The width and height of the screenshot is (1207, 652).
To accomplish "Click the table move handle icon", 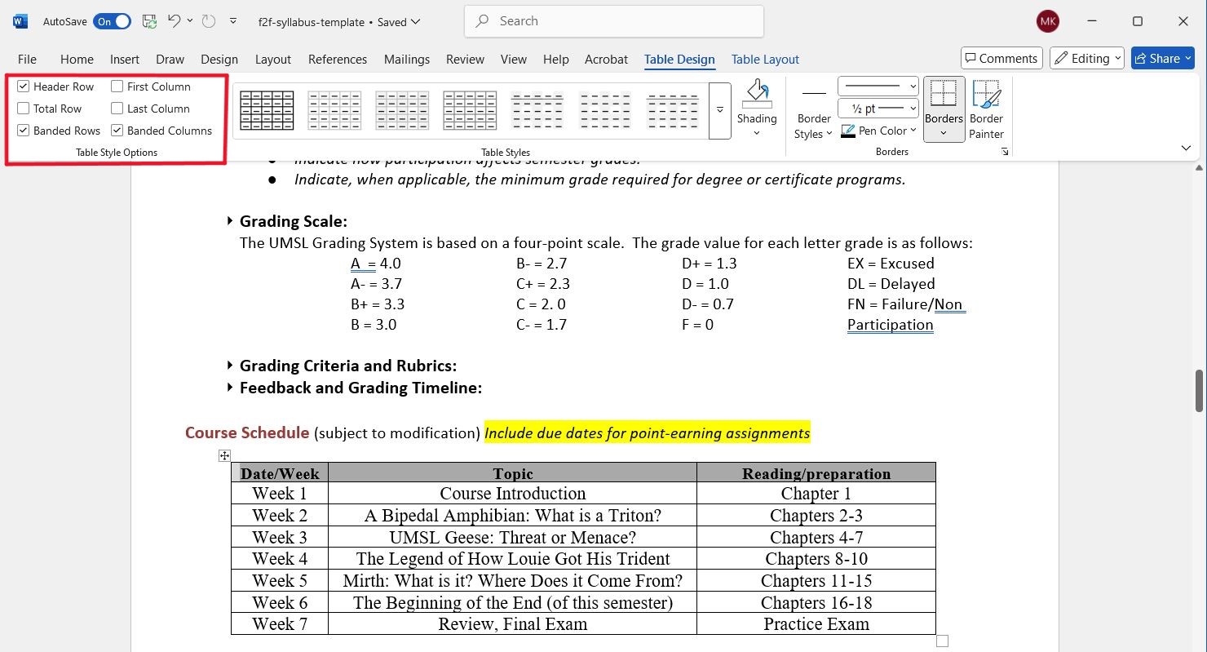I will (x=224, y=455).
